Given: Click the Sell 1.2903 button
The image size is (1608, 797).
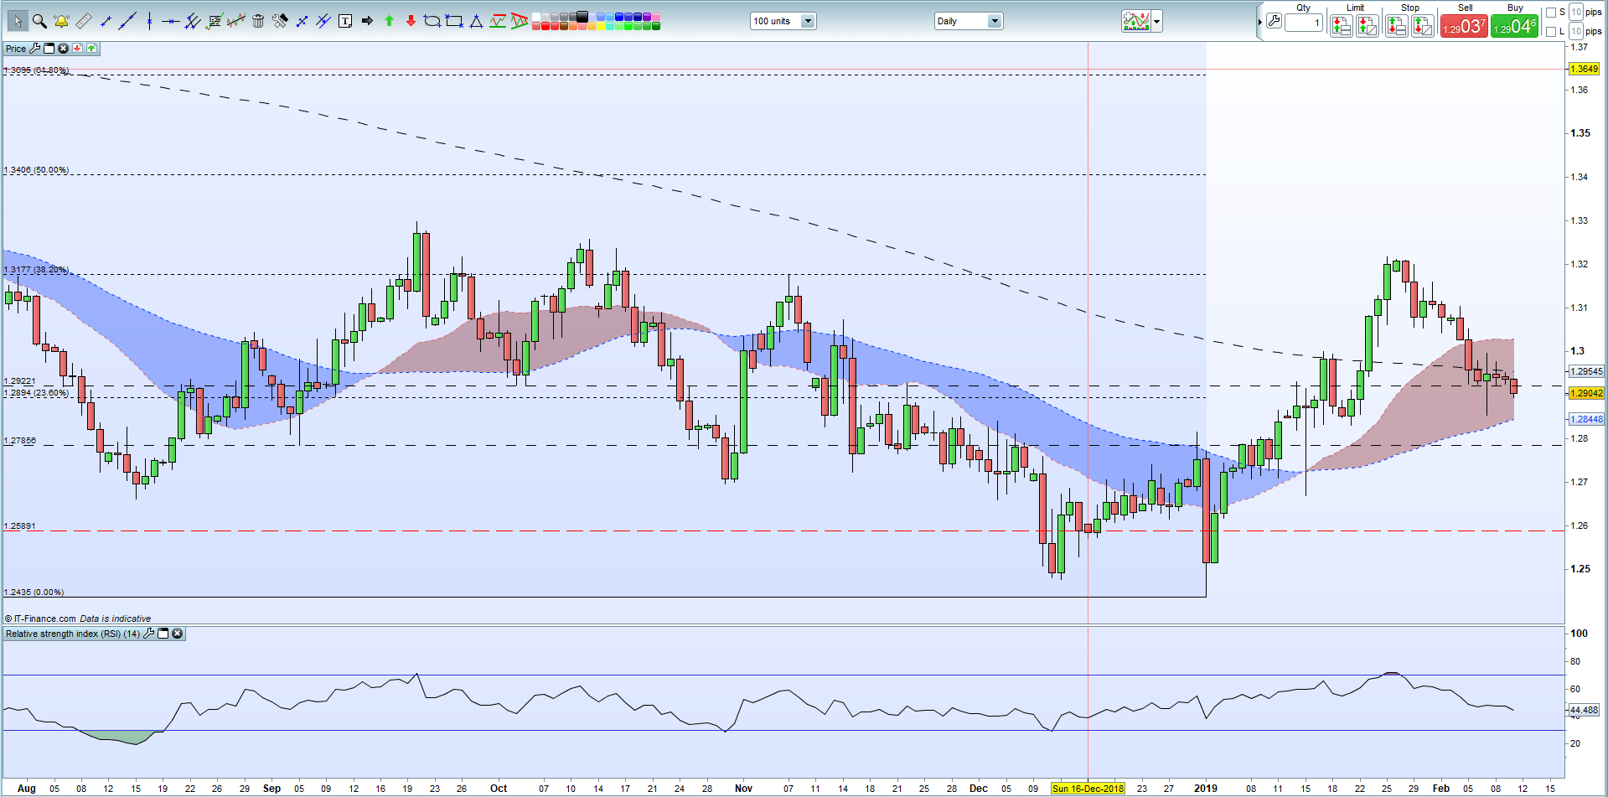Looking at the screenshot, I should coord(1464,26).
